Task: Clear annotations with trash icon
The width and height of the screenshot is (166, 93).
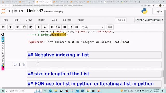Action: click(3, 56)
